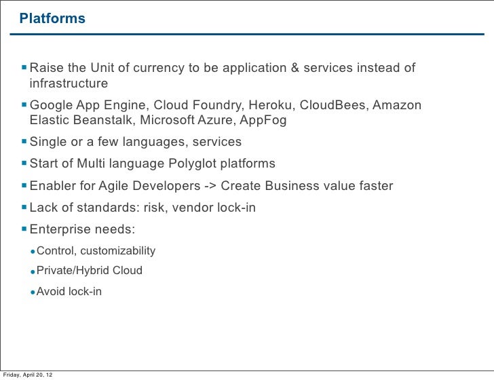Image resolution: width=494 pixels, height=380 pixels.
Task: Click the round bullet before Private/Hybrid Cloud
Action: tap(32, 271)
